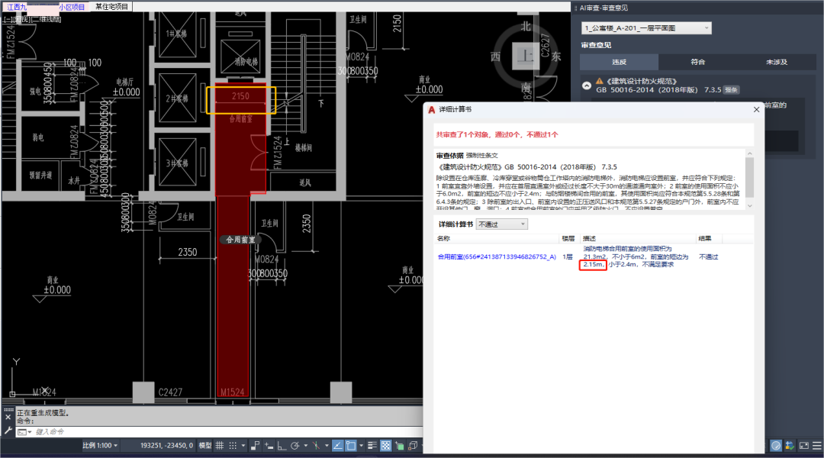
Task: Click the AI审查-审查意见 panel grip
Action: 576,8
